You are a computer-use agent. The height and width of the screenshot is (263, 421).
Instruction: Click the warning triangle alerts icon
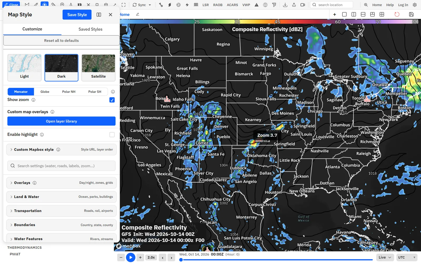tap(257, 5)
